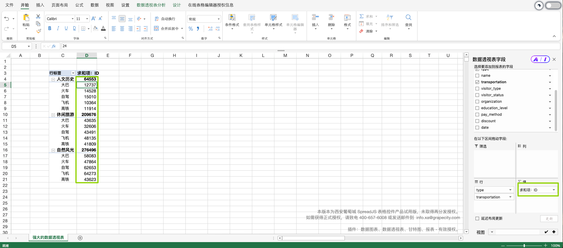The width and height of the screenshot is (563, 248).
Task: Increase decimal places
Action: pyautogui.click(x=210, y=29)
